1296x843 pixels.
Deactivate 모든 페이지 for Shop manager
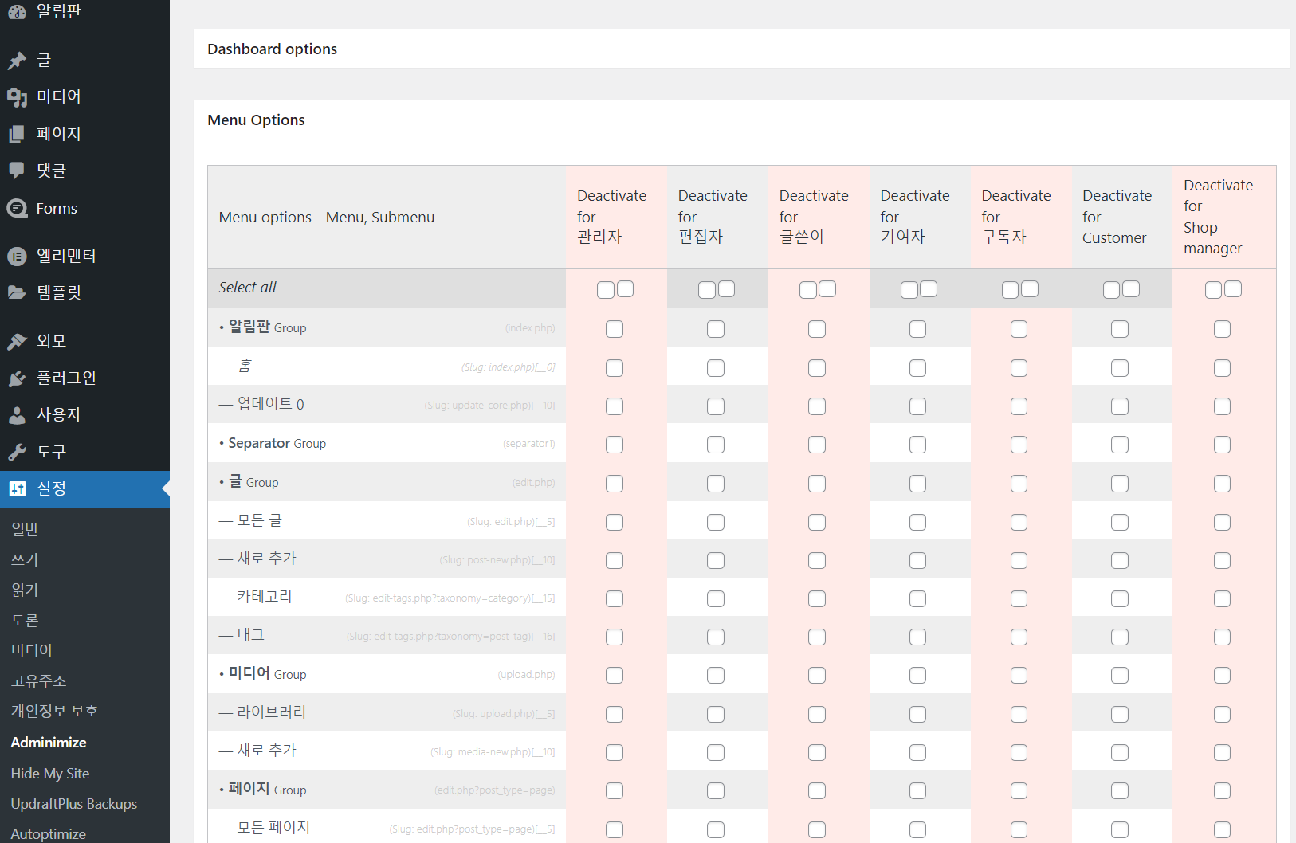point(1222,829)
